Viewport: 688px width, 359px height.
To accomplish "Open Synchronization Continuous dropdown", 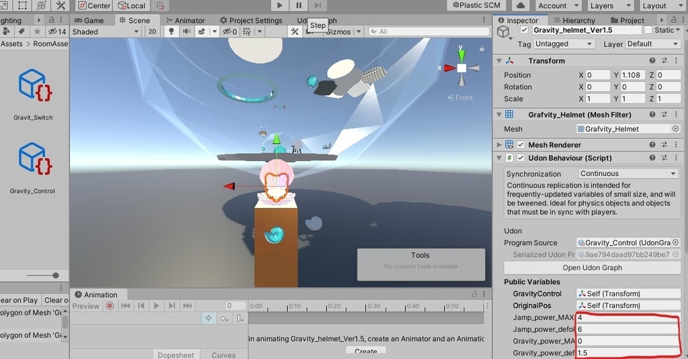I will coord(628,174).
